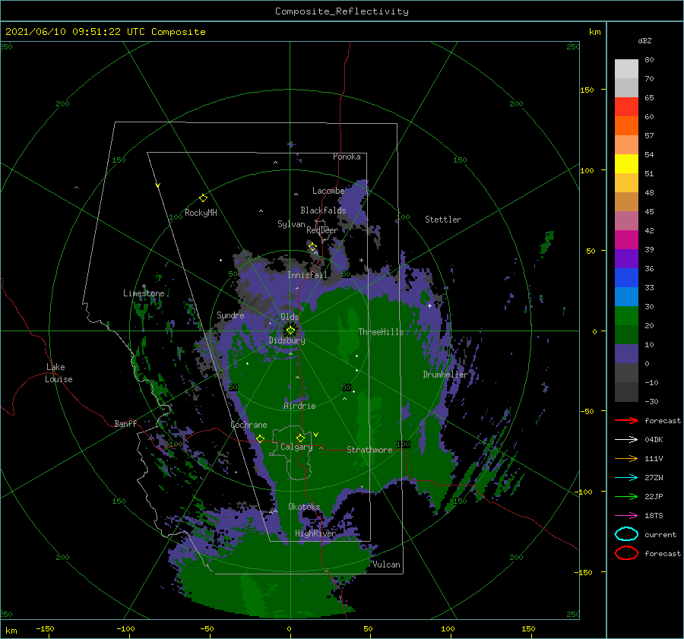Select the orange 111V arrow legend icon
684x639 pixels.
(x=626, y=458)
